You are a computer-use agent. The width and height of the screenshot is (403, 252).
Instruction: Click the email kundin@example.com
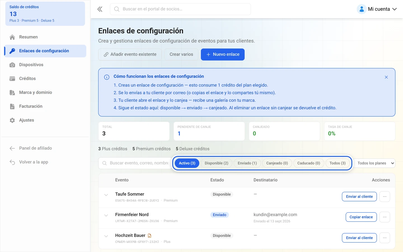(x=275, y=215)
